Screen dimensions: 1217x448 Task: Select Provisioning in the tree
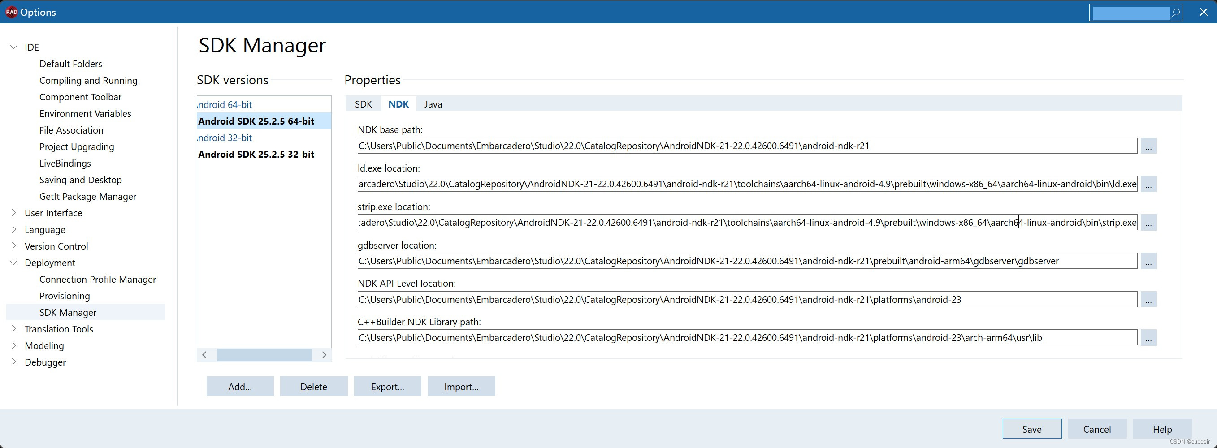[65, 296]
